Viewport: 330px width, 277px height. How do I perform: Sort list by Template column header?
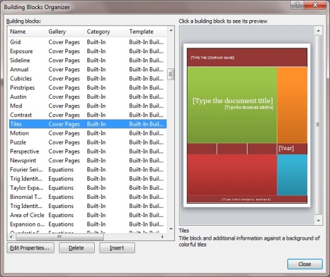147,32
